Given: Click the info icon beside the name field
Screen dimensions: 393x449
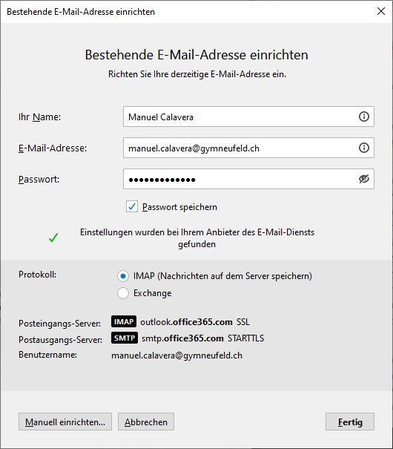Looking at the screenshot, I should [x=364, y=117].
